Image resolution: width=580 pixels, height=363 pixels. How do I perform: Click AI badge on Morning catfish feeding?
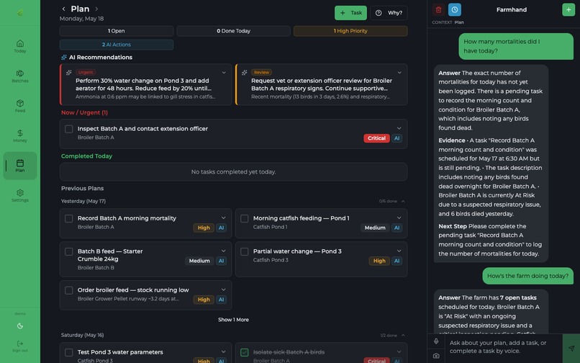(x=397, y=228)
